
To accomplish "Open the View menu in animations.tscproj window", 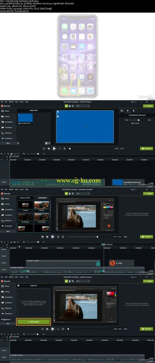I will [x=16, y=189].
